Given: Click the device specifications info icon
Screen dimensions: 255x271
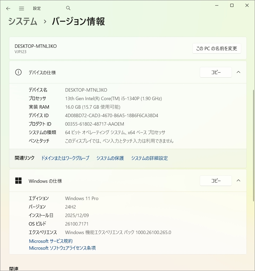Looking at the screenshot, I should click(x=18, y=72).
